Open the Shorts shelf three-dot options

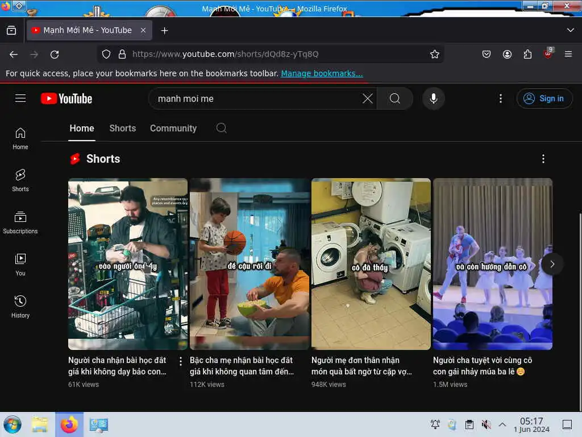543,159
